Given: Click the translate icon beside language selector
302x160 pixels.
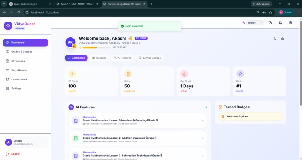Looking at the screenshot, I should (x=244, y=23).
